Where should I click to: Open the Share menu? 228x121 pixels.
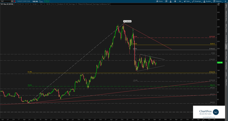click(x=159, y=1)
